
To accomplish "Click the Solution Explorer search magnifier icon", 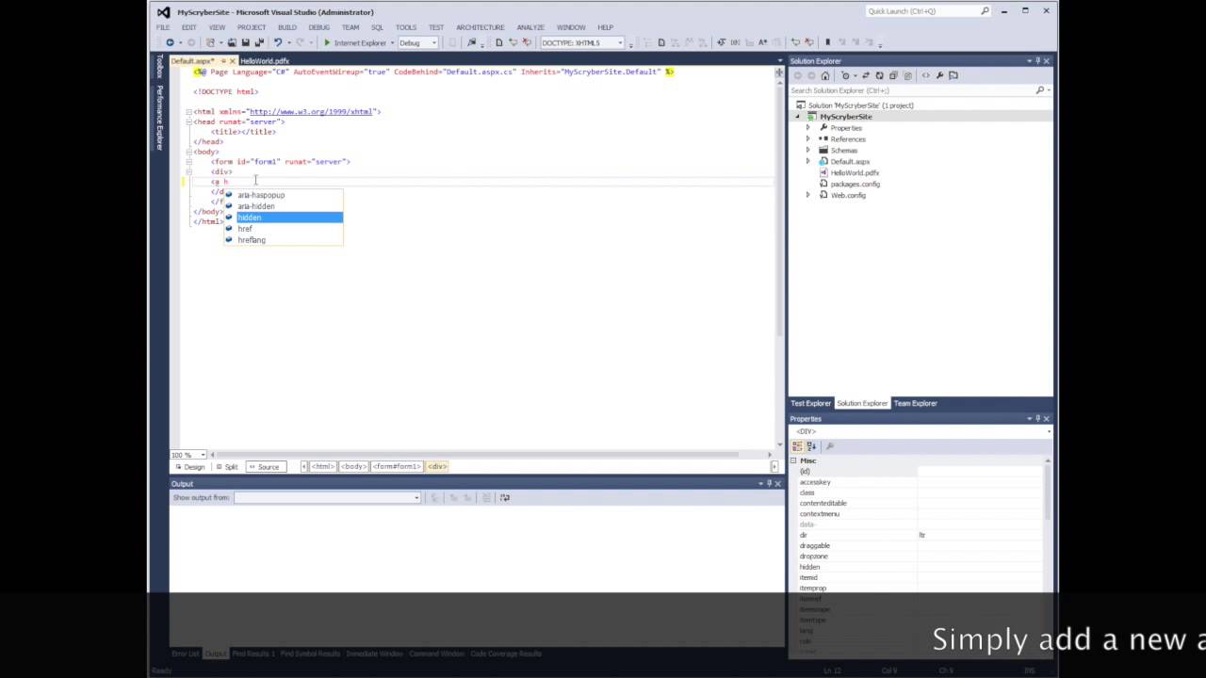I will [1040, 90].
